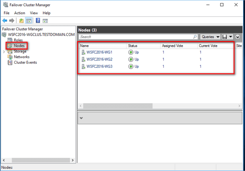Toggle the Show/Hide Action Pane icon
This screenshot has height=171, width=245.
(x=45, y=21)
